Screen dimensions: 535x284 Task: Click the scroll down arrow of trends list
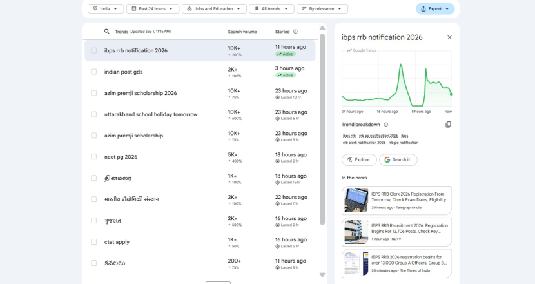click(322, 275)
